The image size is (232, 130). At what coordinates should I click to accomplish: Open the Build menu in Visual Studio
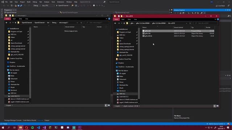tap(29, 2)
